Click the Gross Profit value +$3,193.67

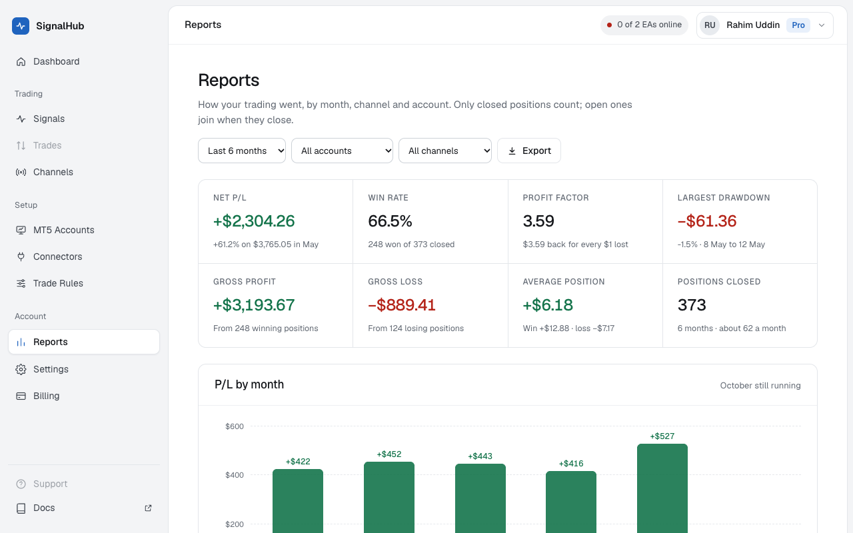[254, 305]
